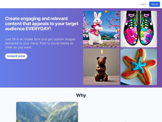Open the chocolate bear candle image
Image resolution: width=162 pixels, height=122 pixels.
click(x=101, y=67)
